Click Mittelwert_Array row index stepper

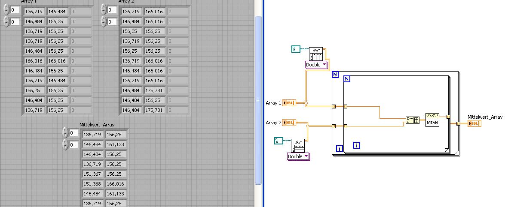pyautogui.click(x=65, y=133)
